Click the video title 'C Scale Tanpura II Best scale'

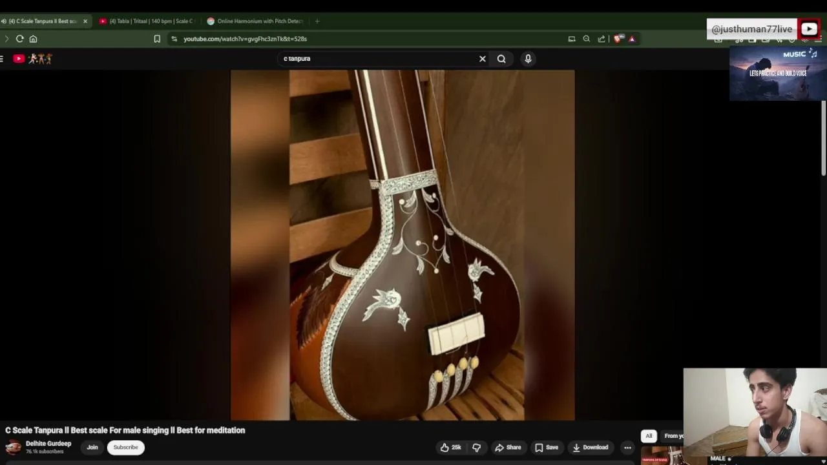pyautogui.click(x=125, y=430)
